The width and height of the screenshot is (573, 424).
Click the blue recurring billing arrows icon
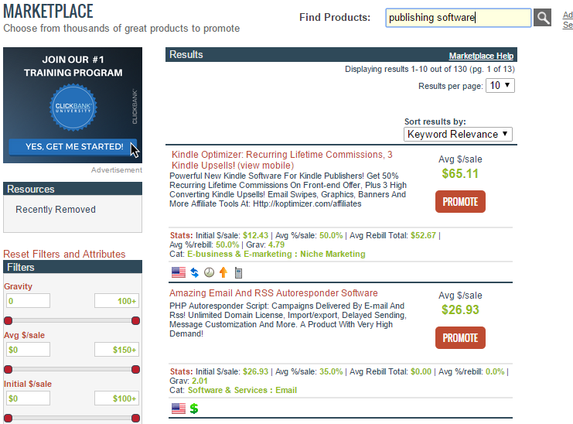click(x=194, y=272)
